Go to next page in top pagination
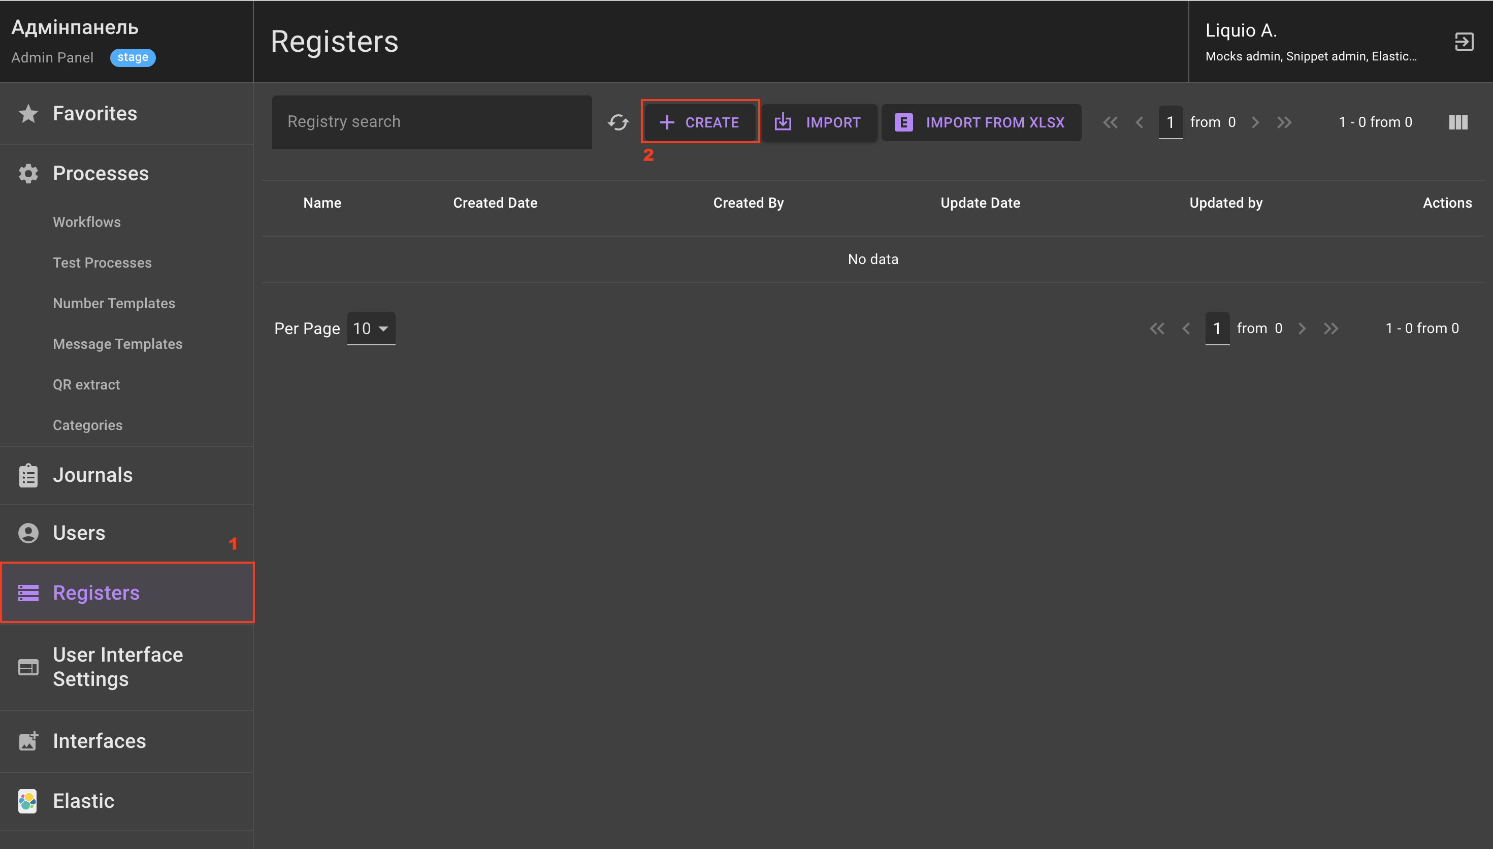This screenshot has height=849, width=1493. pyautogui.click(x=1255, y=122)
